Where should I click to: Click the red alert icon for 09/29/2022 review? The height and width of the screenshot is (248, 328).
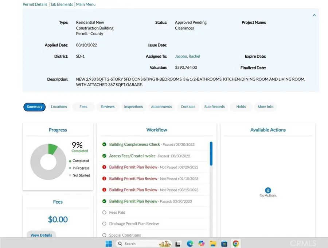104,167
